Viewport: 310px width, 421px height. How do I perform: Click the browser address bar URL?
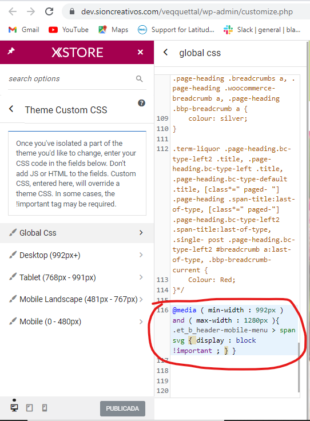pos(187,12)
